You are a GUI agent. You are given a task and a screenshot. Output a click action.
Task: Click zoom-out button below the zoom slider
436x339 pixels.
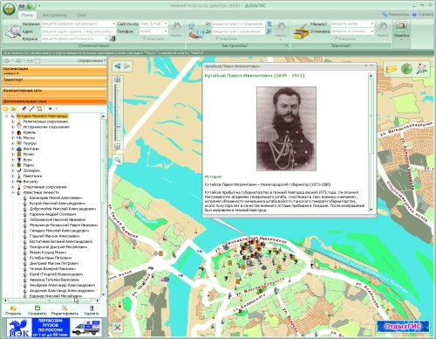pos(118,146)
